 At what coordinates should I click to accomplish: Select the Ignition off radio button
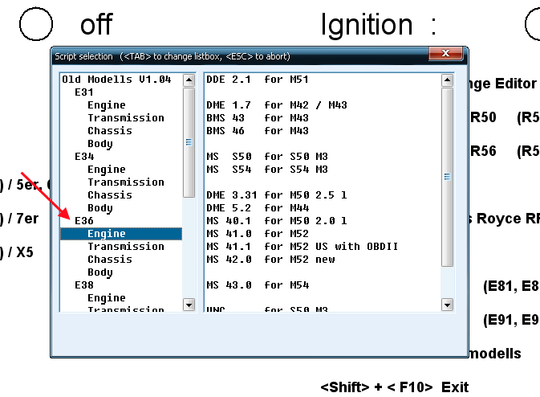[36, 24]
